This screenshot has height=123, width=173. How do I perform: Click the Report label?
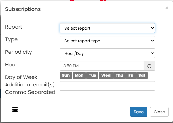tap(14, 27)
